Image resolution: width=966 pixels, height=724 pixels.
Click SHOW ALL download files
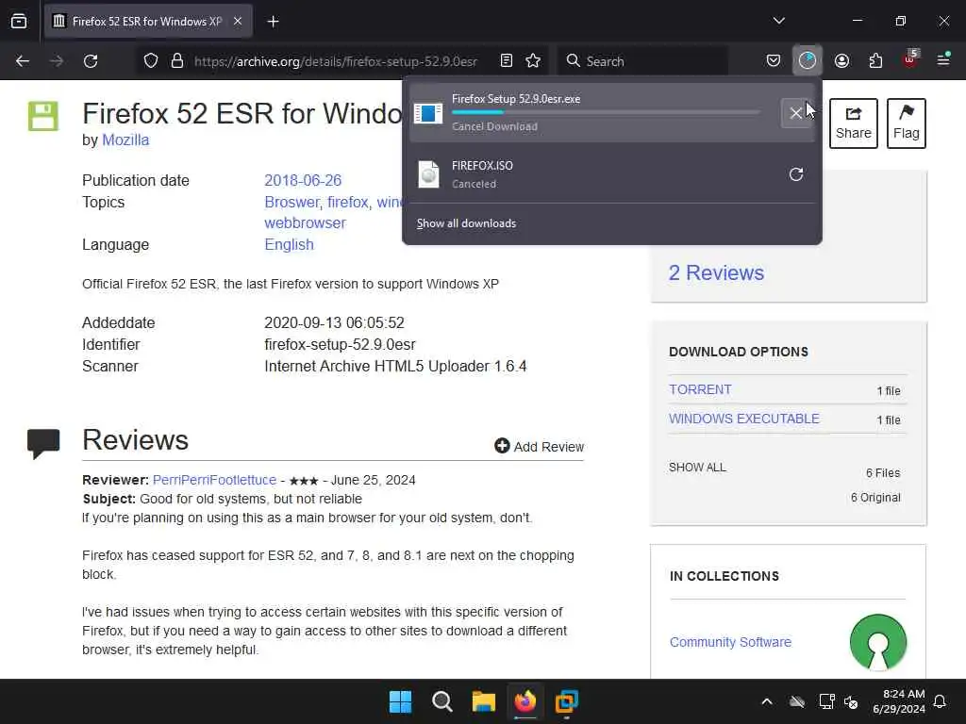697,468
